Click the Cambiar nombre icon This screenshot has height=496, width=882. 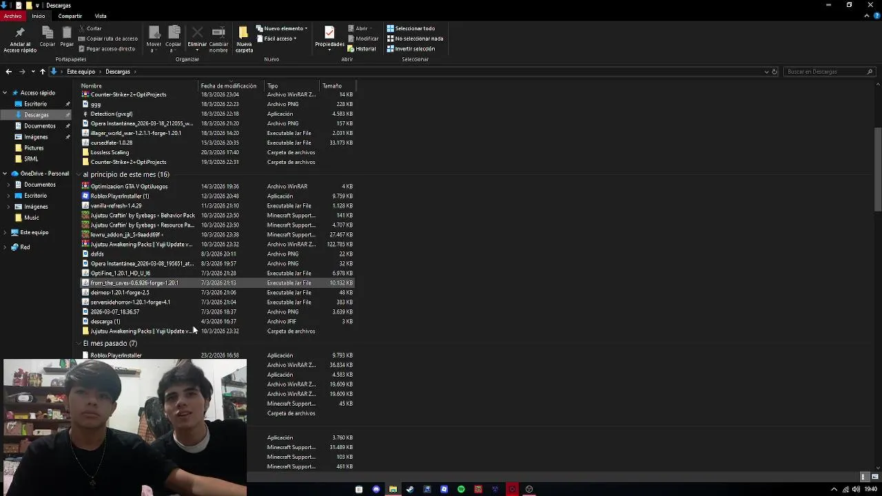[x=218, y=32]
